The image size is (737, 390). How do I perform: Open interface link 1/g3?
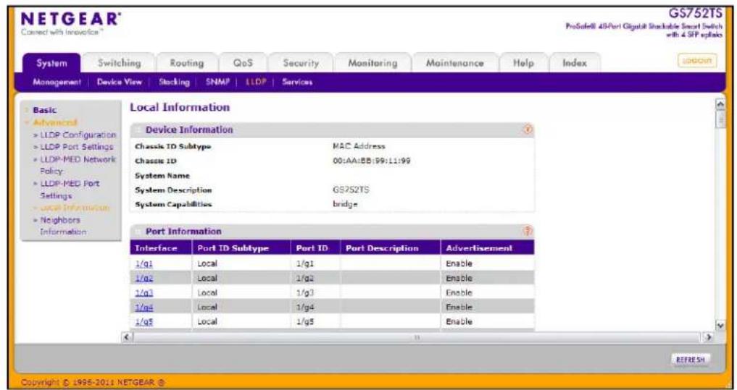(x=143, y=293)
